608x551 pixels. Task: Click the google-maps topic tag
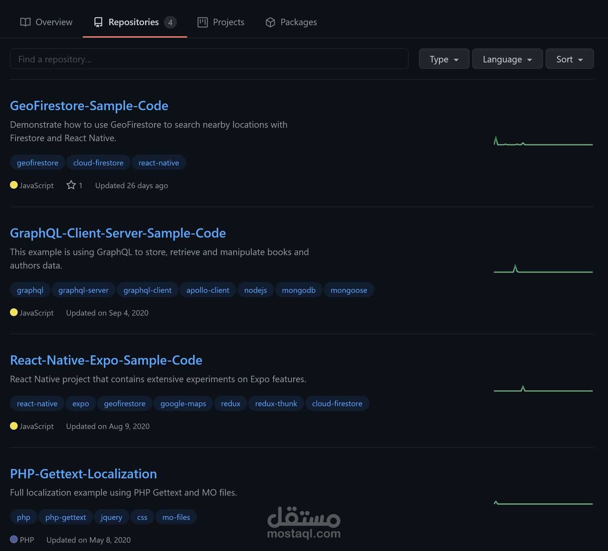183,404
